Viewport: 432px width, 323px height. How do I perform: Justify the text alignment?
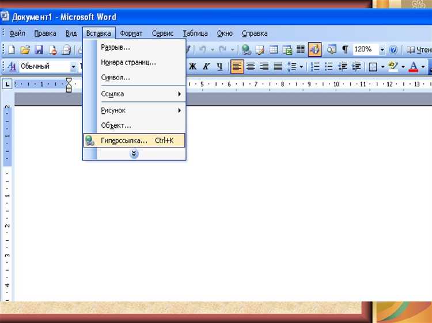coord(278,66)
